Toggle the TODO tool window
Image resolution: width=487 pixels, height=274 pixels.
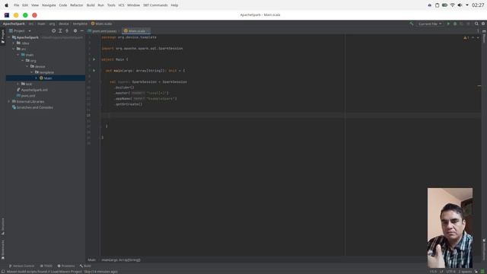[x=46, y=266]
